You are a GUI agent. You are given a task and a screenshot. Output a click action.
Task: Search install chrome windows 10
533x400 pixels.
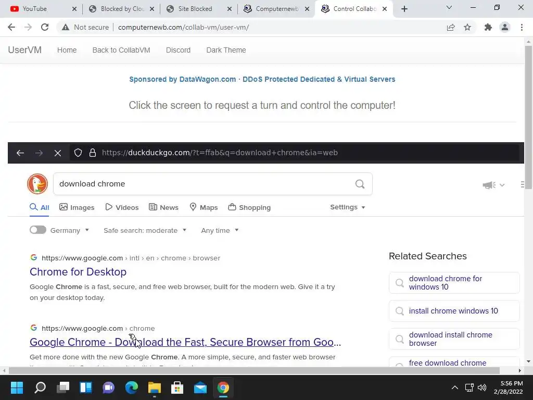(454, 311)
